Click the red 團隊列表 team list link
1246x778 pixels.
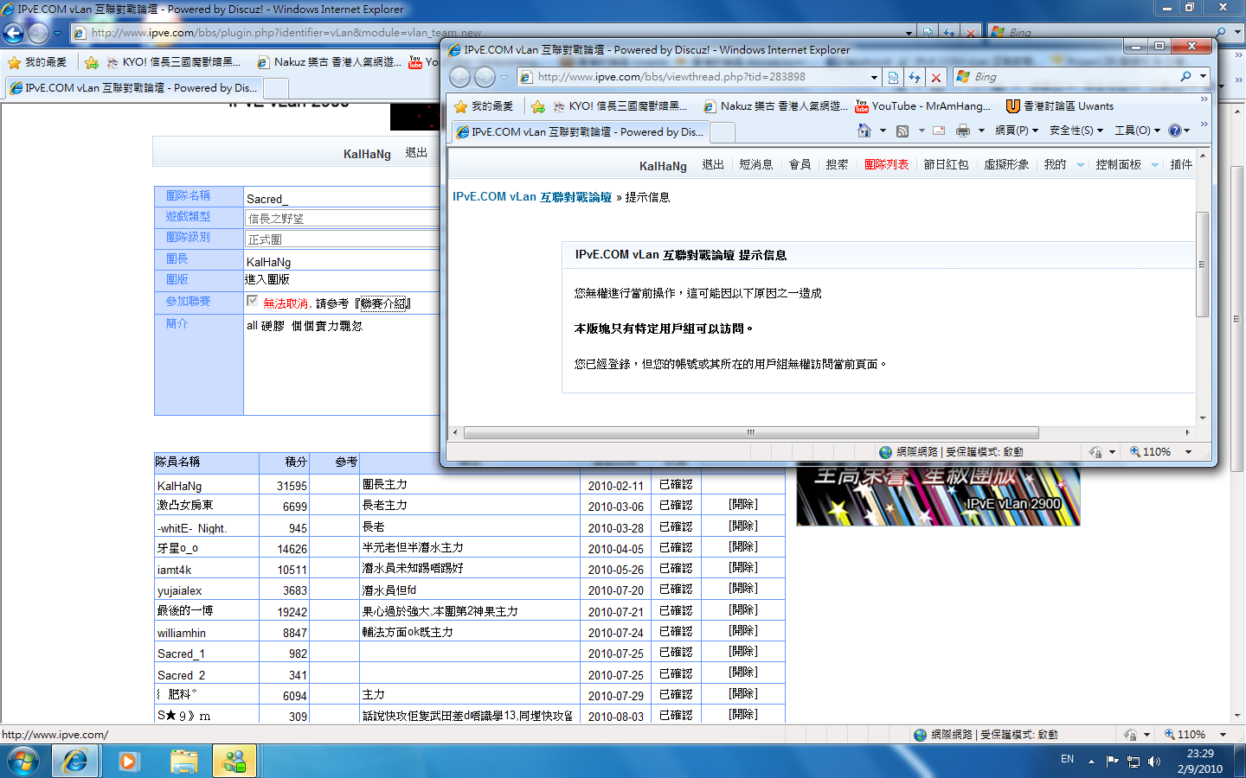pos(886,164)
